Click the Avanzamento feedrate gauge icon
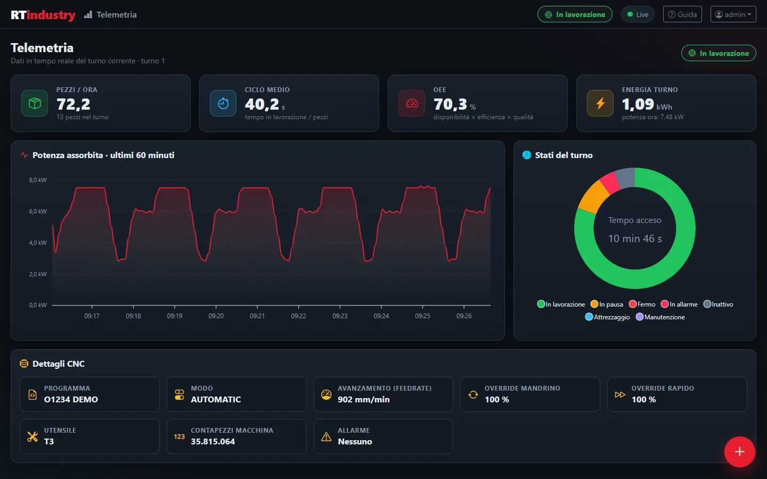Screen dimensions: 767x479 coord(327,394)
